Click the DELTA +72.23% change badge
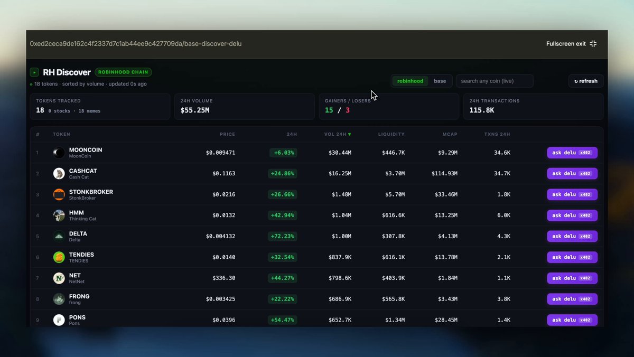 [283, 236]
